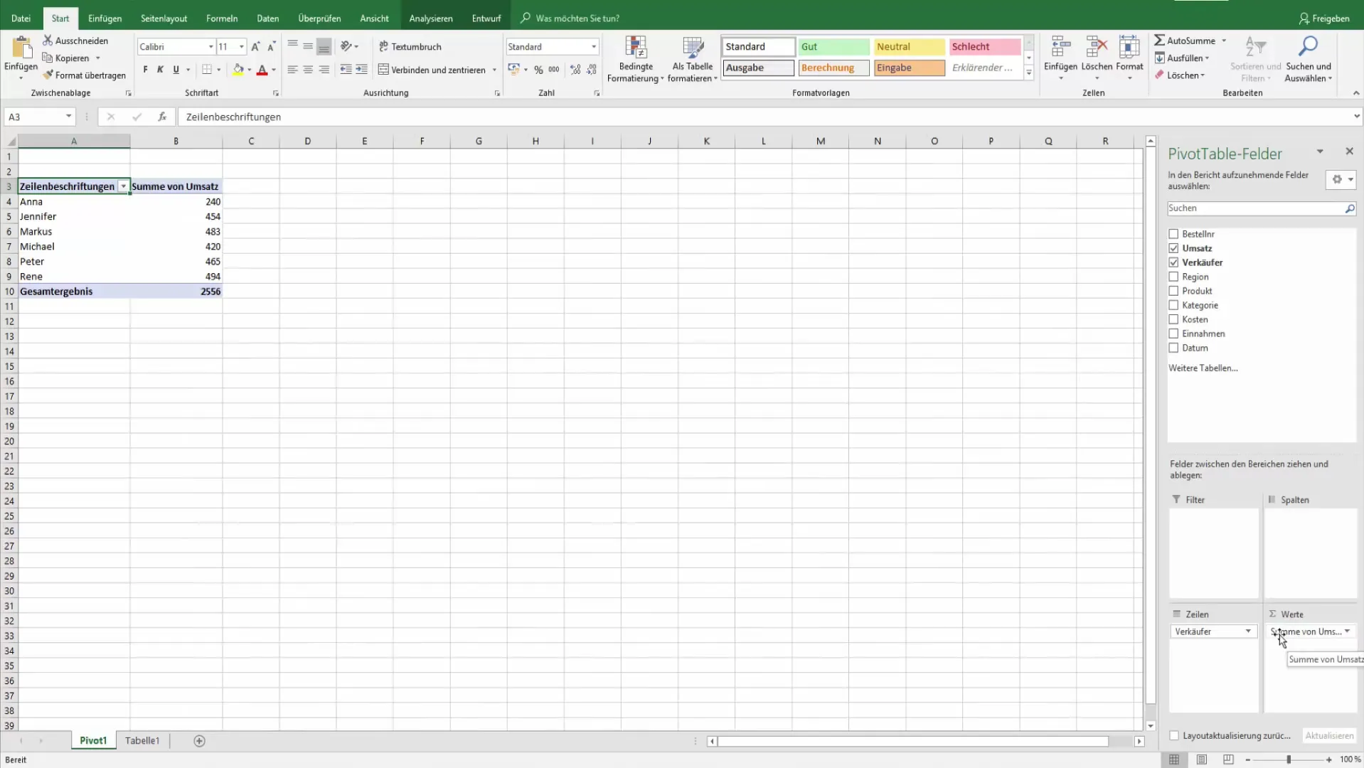Open the Einfügen ribbon tab
The width and height of the screenshot is (1364, 768).
pyautogui.click(x=105, y=18)
